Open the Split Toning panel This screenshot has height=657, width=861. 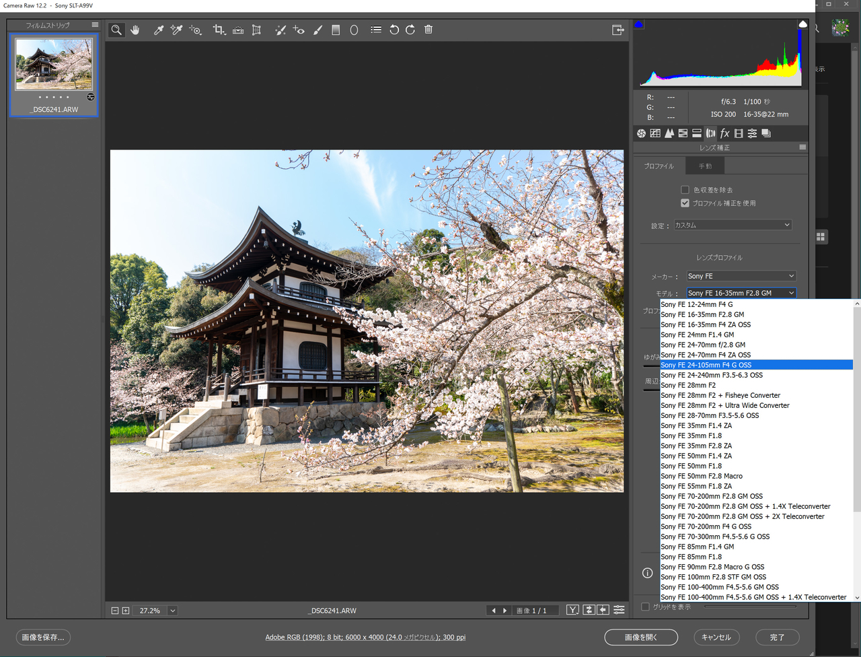coord(697,133)
